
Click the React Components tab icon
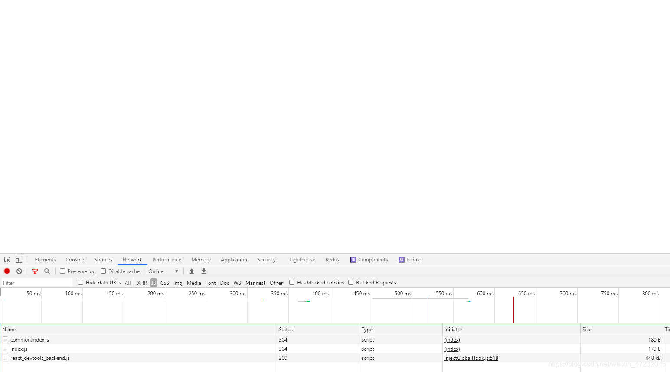(353, 260)
